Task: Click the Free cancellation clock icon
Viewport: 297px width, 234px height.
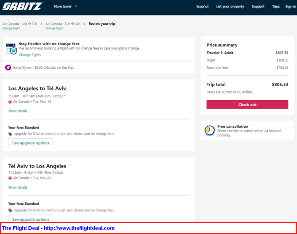Action: click(x=210, y=130)
